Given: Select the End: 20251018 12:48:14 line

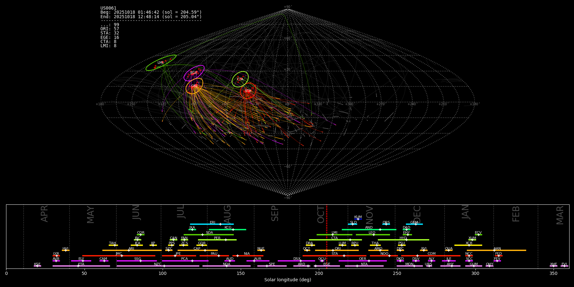Looking at the screenshot, I should (x=151, y=17).
